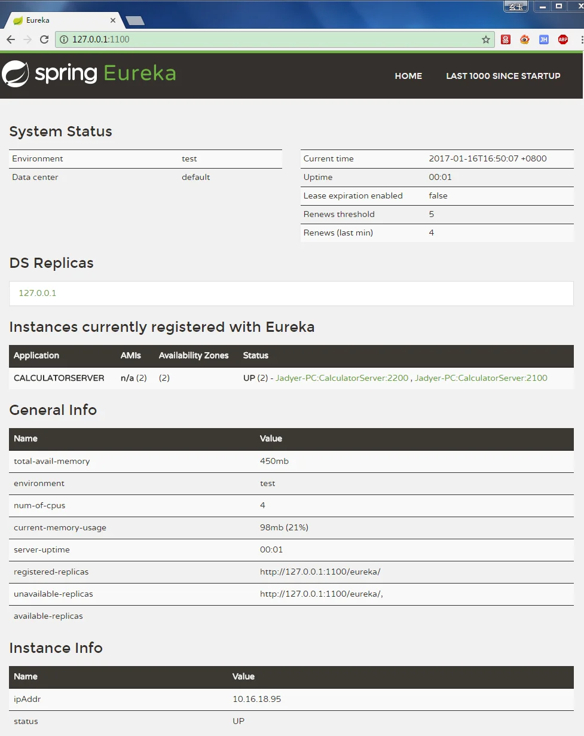Select the Eureka tab
Screen dimensions: 584x736
click(60, 20)
